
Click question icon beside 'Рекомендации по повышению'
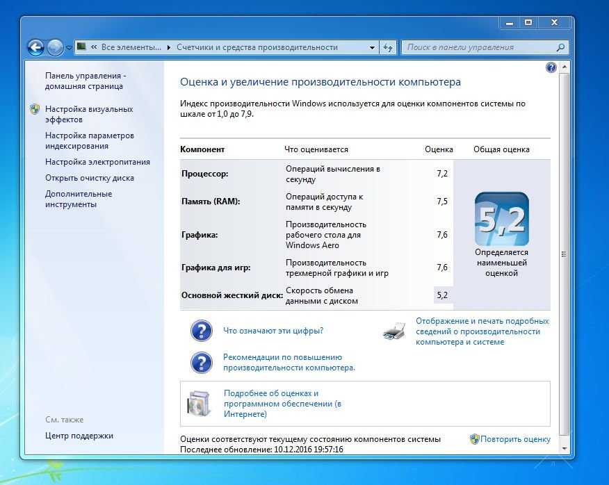201,362
